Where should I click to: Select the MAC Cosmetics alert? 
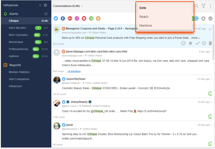click(26, 35)
